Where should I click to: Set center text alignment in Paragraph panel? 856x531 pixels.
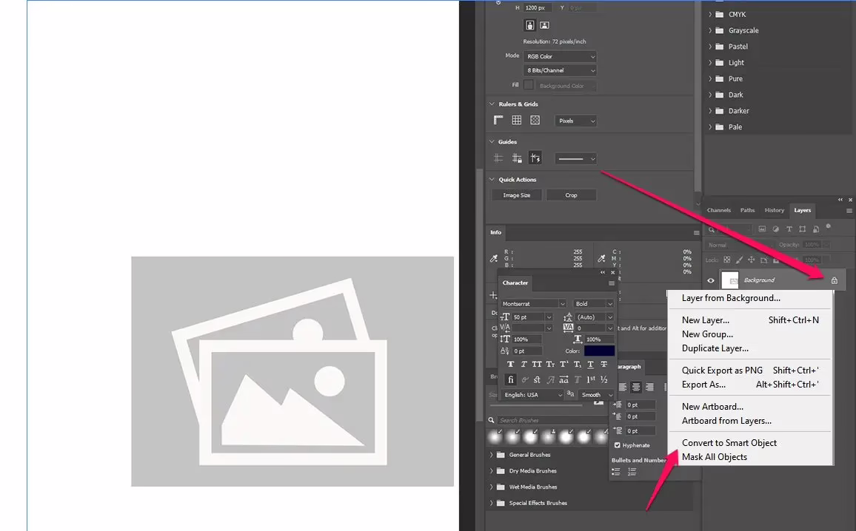(636, 387)
